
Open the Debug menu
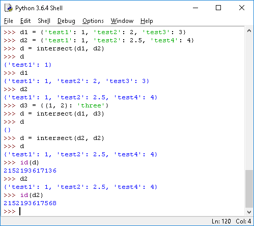(x=66, y=21)
